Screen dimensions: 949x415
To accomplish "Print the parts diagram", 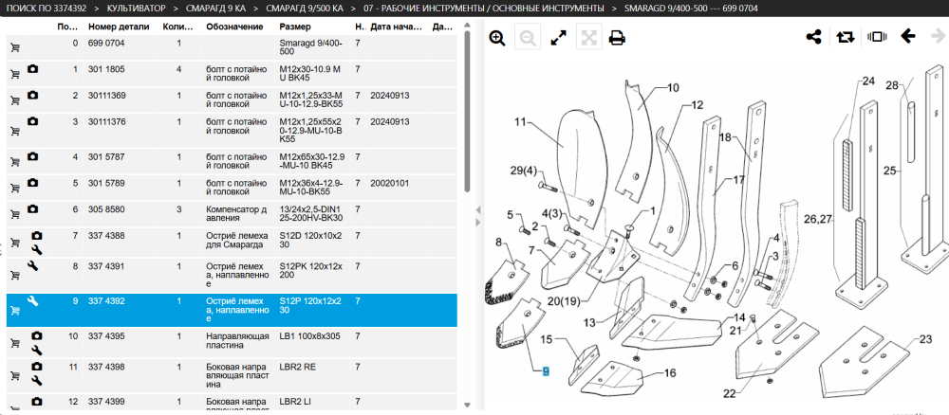I will coord(617,38).
